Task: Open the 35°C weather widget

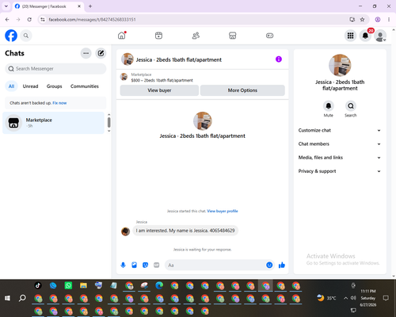Action: (x=327, y=298)
